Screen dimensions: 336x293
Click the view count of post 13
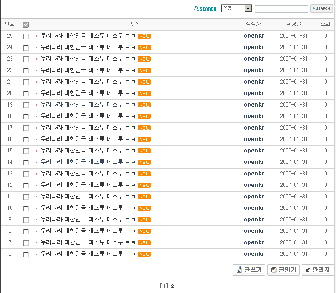click(x=325, y=174)
